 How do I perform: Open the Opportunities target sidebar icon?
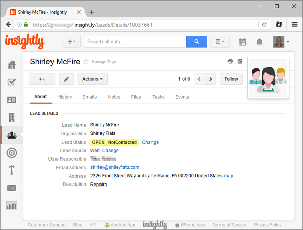tap(11, 153)
